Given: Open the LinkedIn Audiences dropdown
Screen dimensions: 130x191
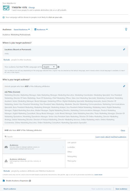Looking at the screenshot, I should click(x=41, y=29).
